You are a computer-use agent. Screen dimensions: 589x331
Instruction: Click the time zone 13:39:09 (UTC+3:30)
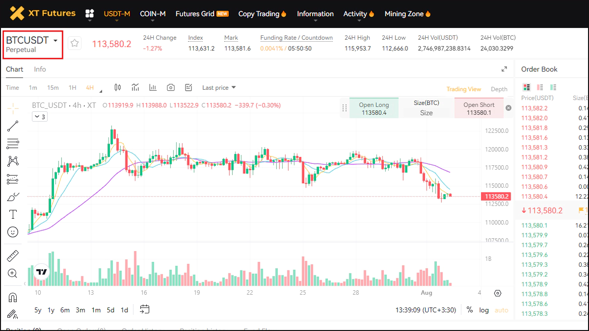426,310
